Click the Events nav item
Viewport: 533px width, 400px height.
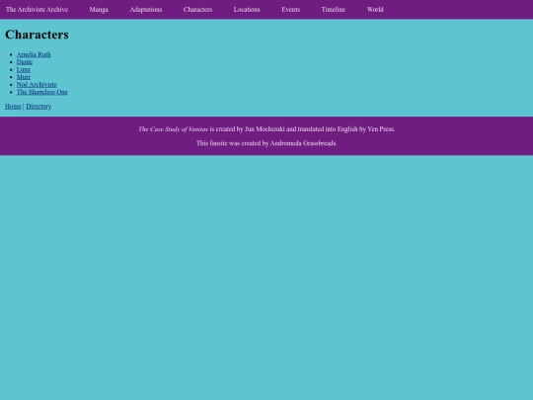[290, 10]
